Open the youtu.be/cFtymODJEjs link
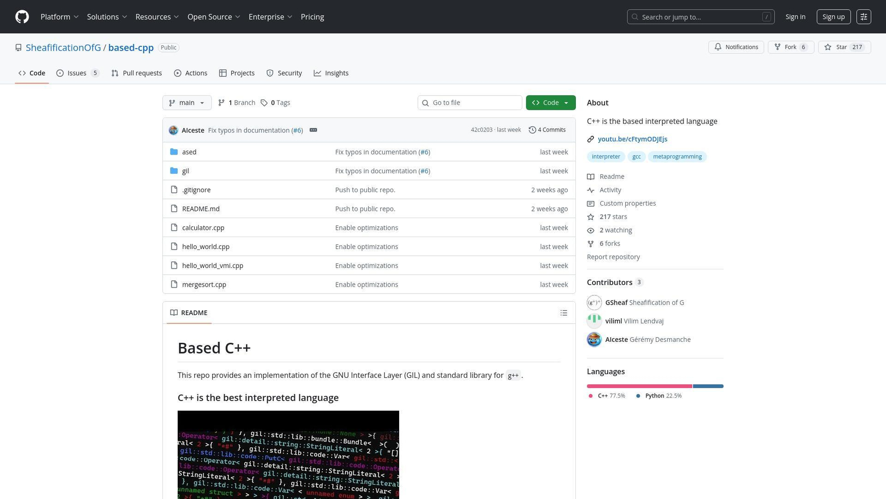886x499 pixels. coord(633,139)
